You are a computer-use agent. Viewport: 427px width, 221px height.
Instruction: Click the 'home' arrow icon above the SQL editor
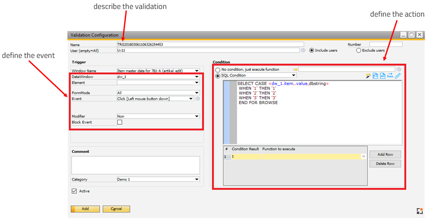point(390,76)
